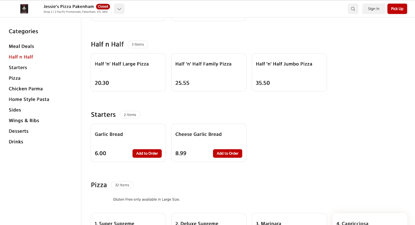The image size is (415, 225).
Task: Open the 2. Deluxe Supreme pizza card
Action: coord(209,219)
